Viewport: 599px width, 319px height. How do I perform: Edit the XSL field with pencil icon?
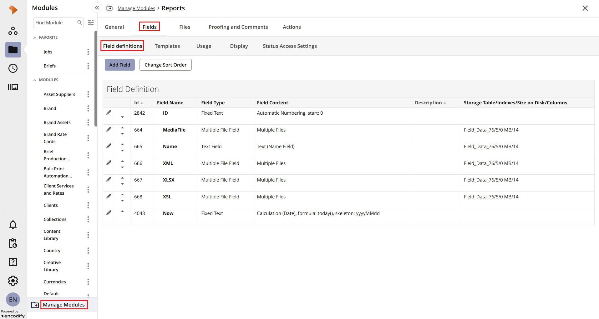[109, 196]
